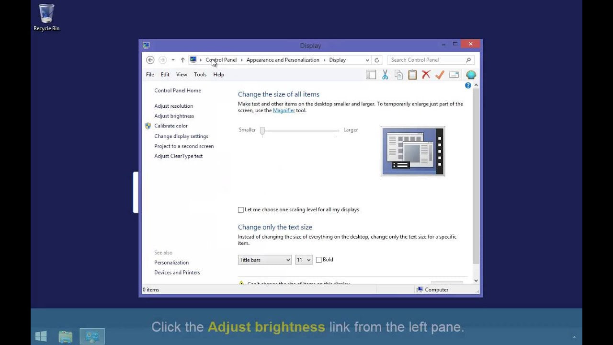Screen dimensions: 613x345
Task: Open the File menu
Action: click(150, 75)
